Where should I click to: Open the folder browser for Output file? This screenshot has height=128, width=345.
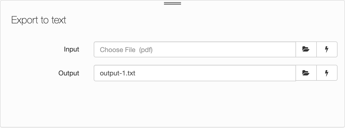point(306,73)
